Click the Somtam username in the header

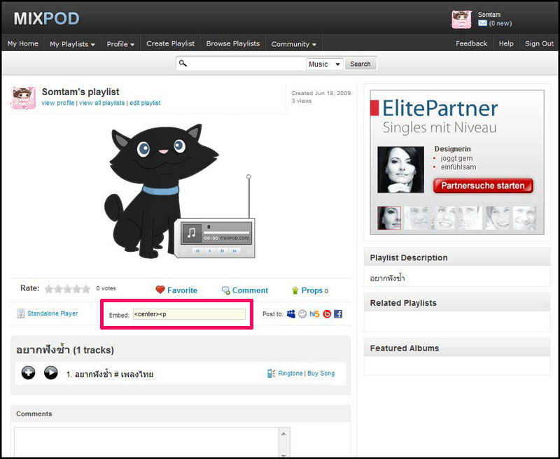coord(489,15)
